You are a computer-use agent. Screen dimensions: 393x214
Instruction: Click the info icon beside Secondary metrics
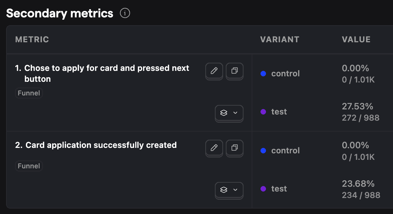pos(125,14)
